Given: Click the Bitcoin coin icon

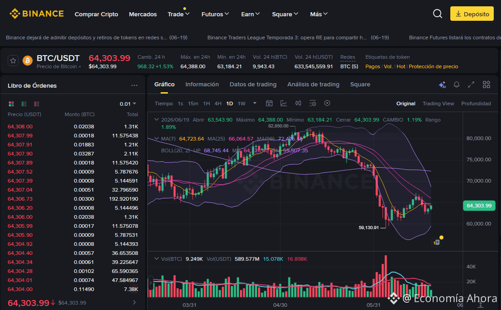Looking at the screenshot, I should pos(28,61).
